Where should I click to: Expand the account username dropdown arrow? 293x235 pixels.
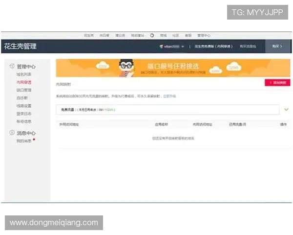pos(183,47)
